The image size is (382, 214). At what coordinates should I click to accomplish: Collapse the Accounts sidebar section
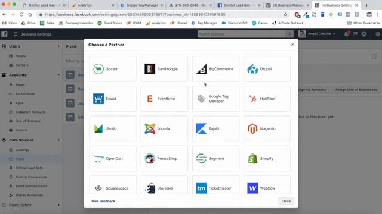[x=58, y=75]
